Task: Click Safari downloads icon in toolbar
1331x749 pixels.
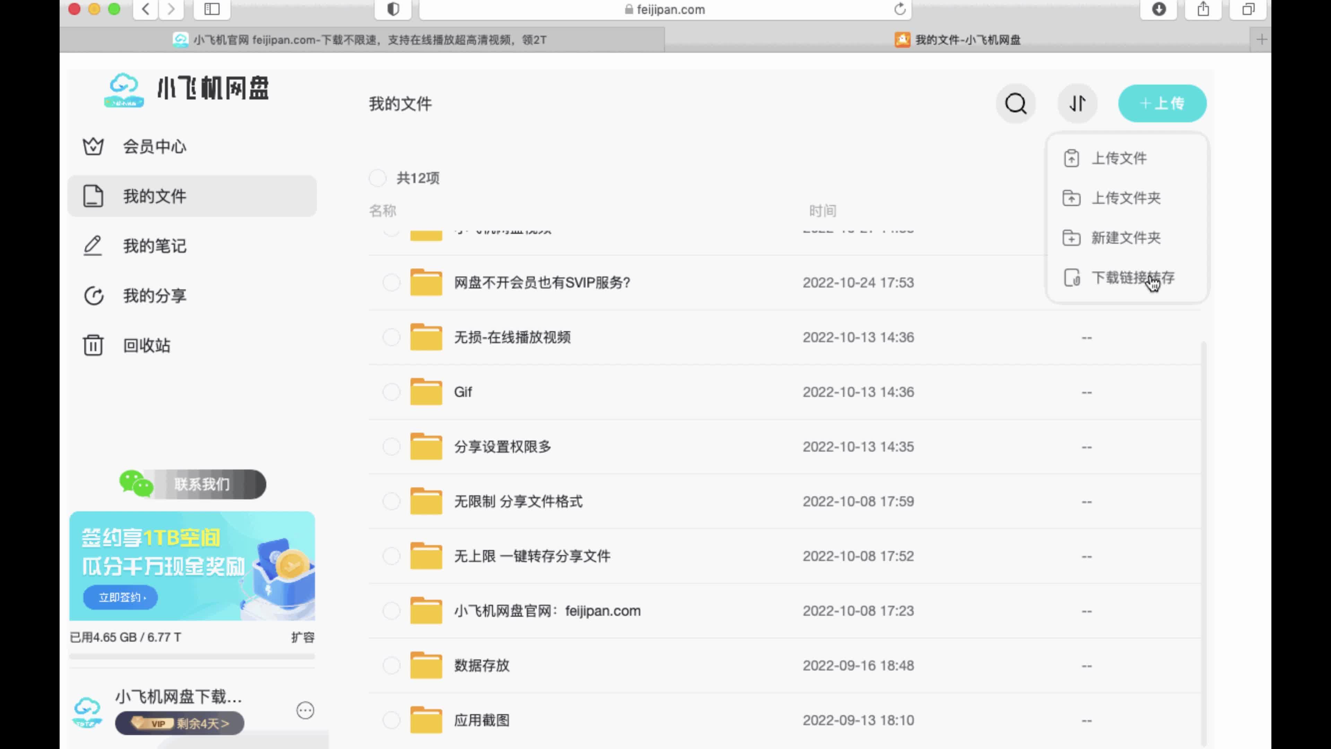Action: (x=1159, y=9)
